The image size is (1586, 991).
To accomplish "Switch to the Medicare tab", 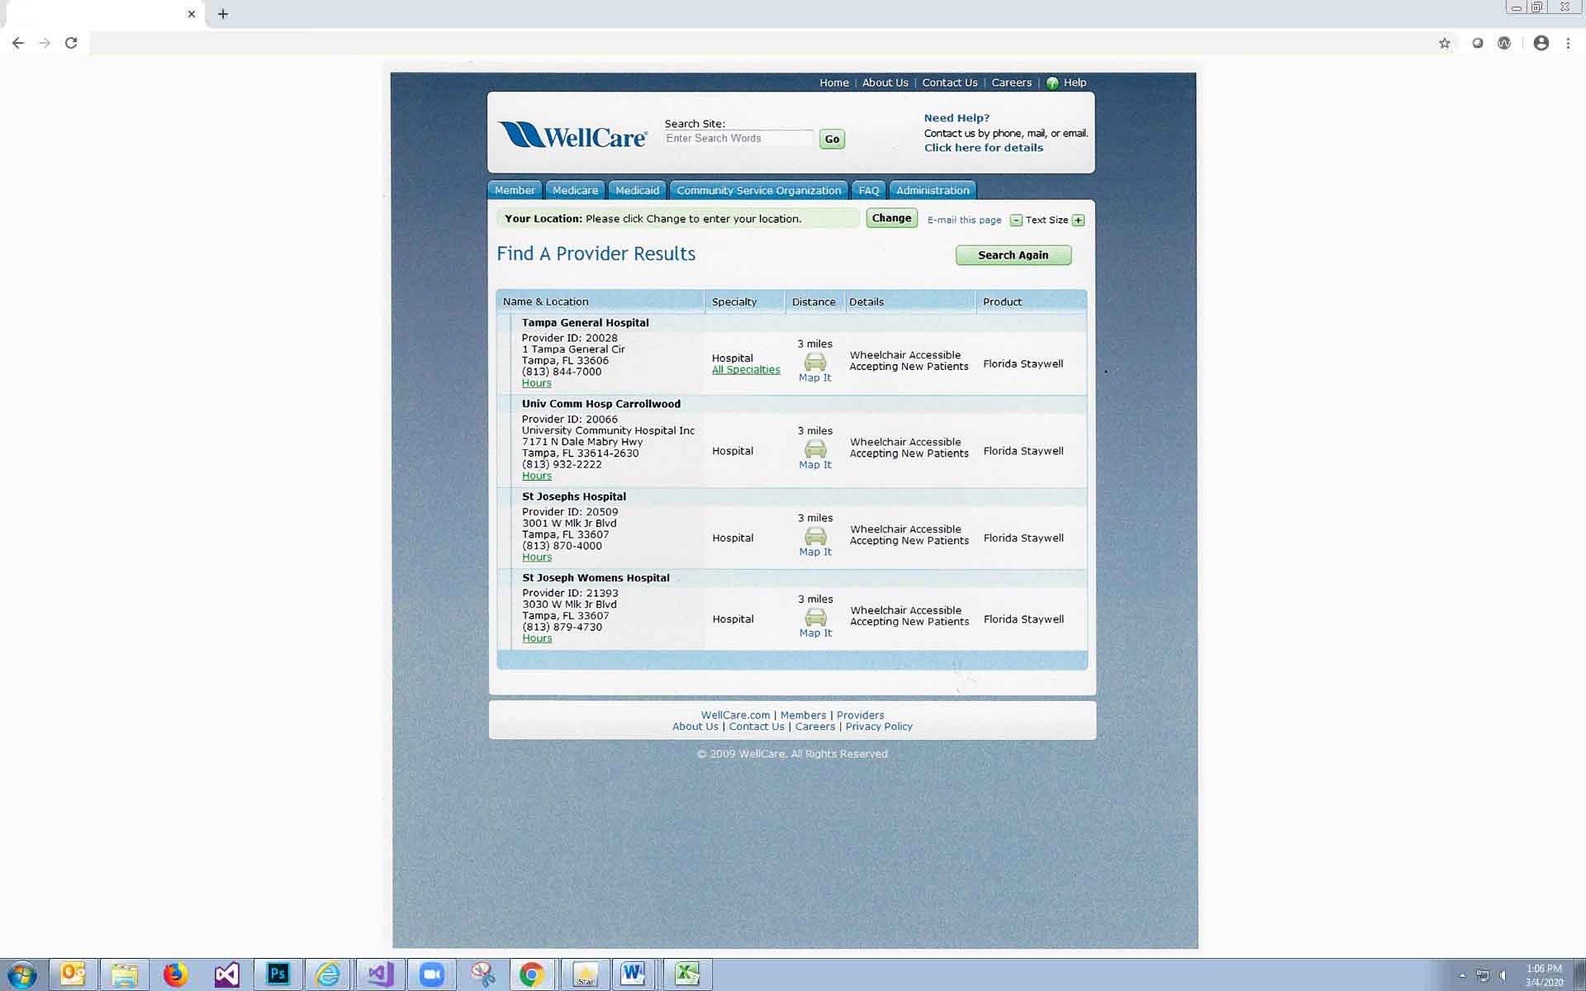I will click(575, 191).
